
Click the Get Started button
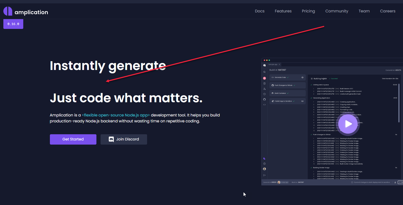click(73, 139)
